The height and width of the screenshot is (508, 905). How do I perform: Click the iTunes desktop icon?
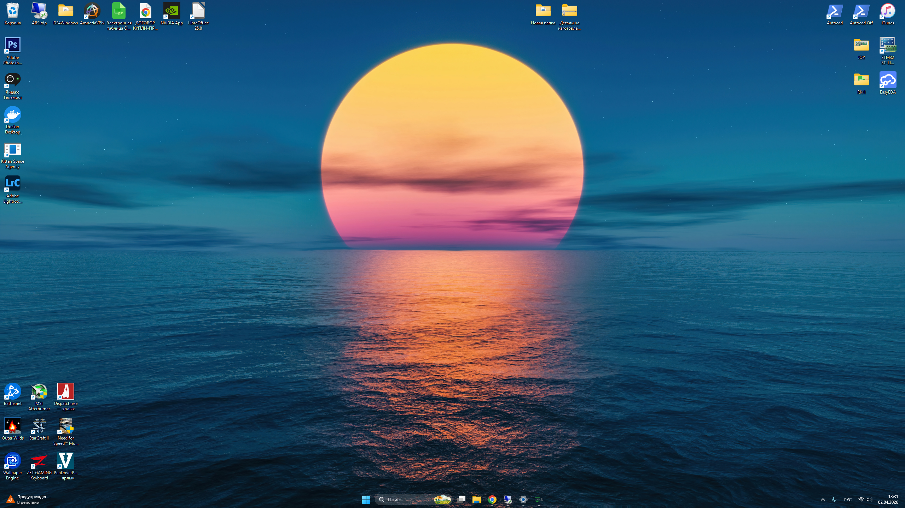(x=887, y=11)
